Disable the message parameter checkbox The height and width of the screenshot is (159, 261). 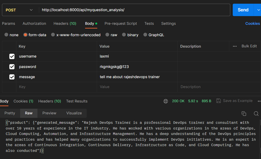[12, 77]
